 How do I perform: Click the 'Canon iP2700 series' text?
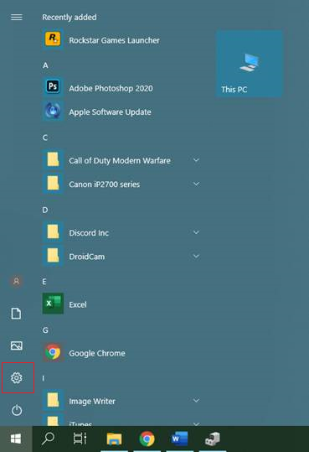coord(104,184)
